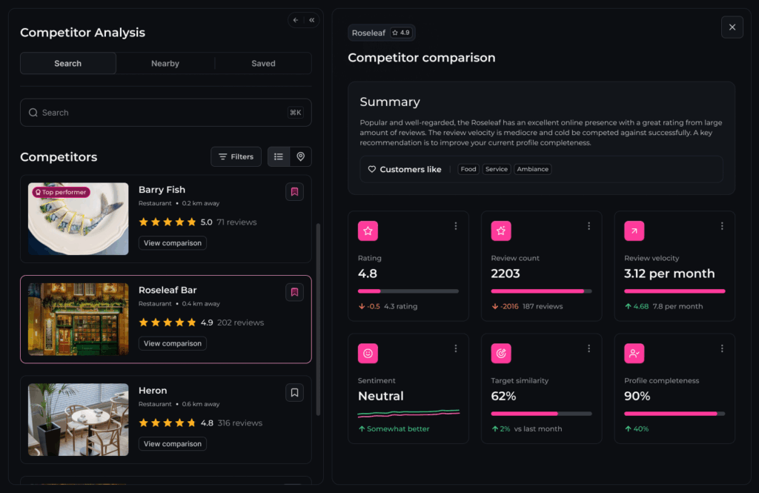Viewport: 759px width, 493px height.
Task: Click the back arrow icon
Action: [x=295, y=20]
